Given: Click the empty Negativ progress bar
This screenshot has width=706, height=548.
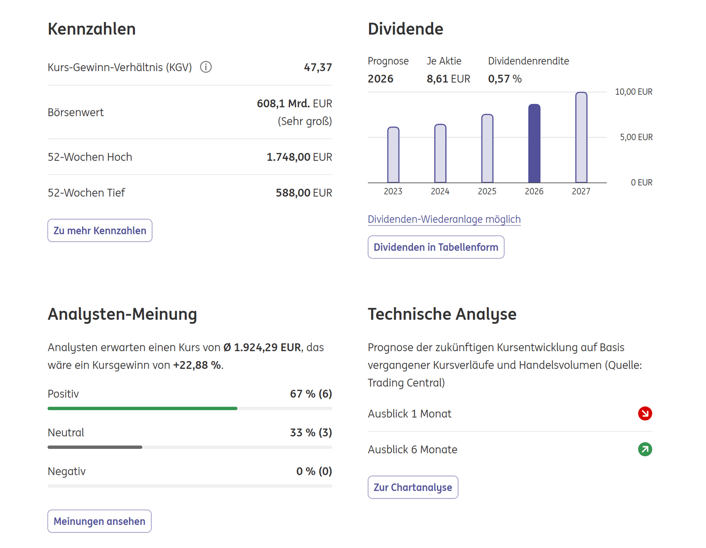Looking at the screenshot, I should coord(190,486).
